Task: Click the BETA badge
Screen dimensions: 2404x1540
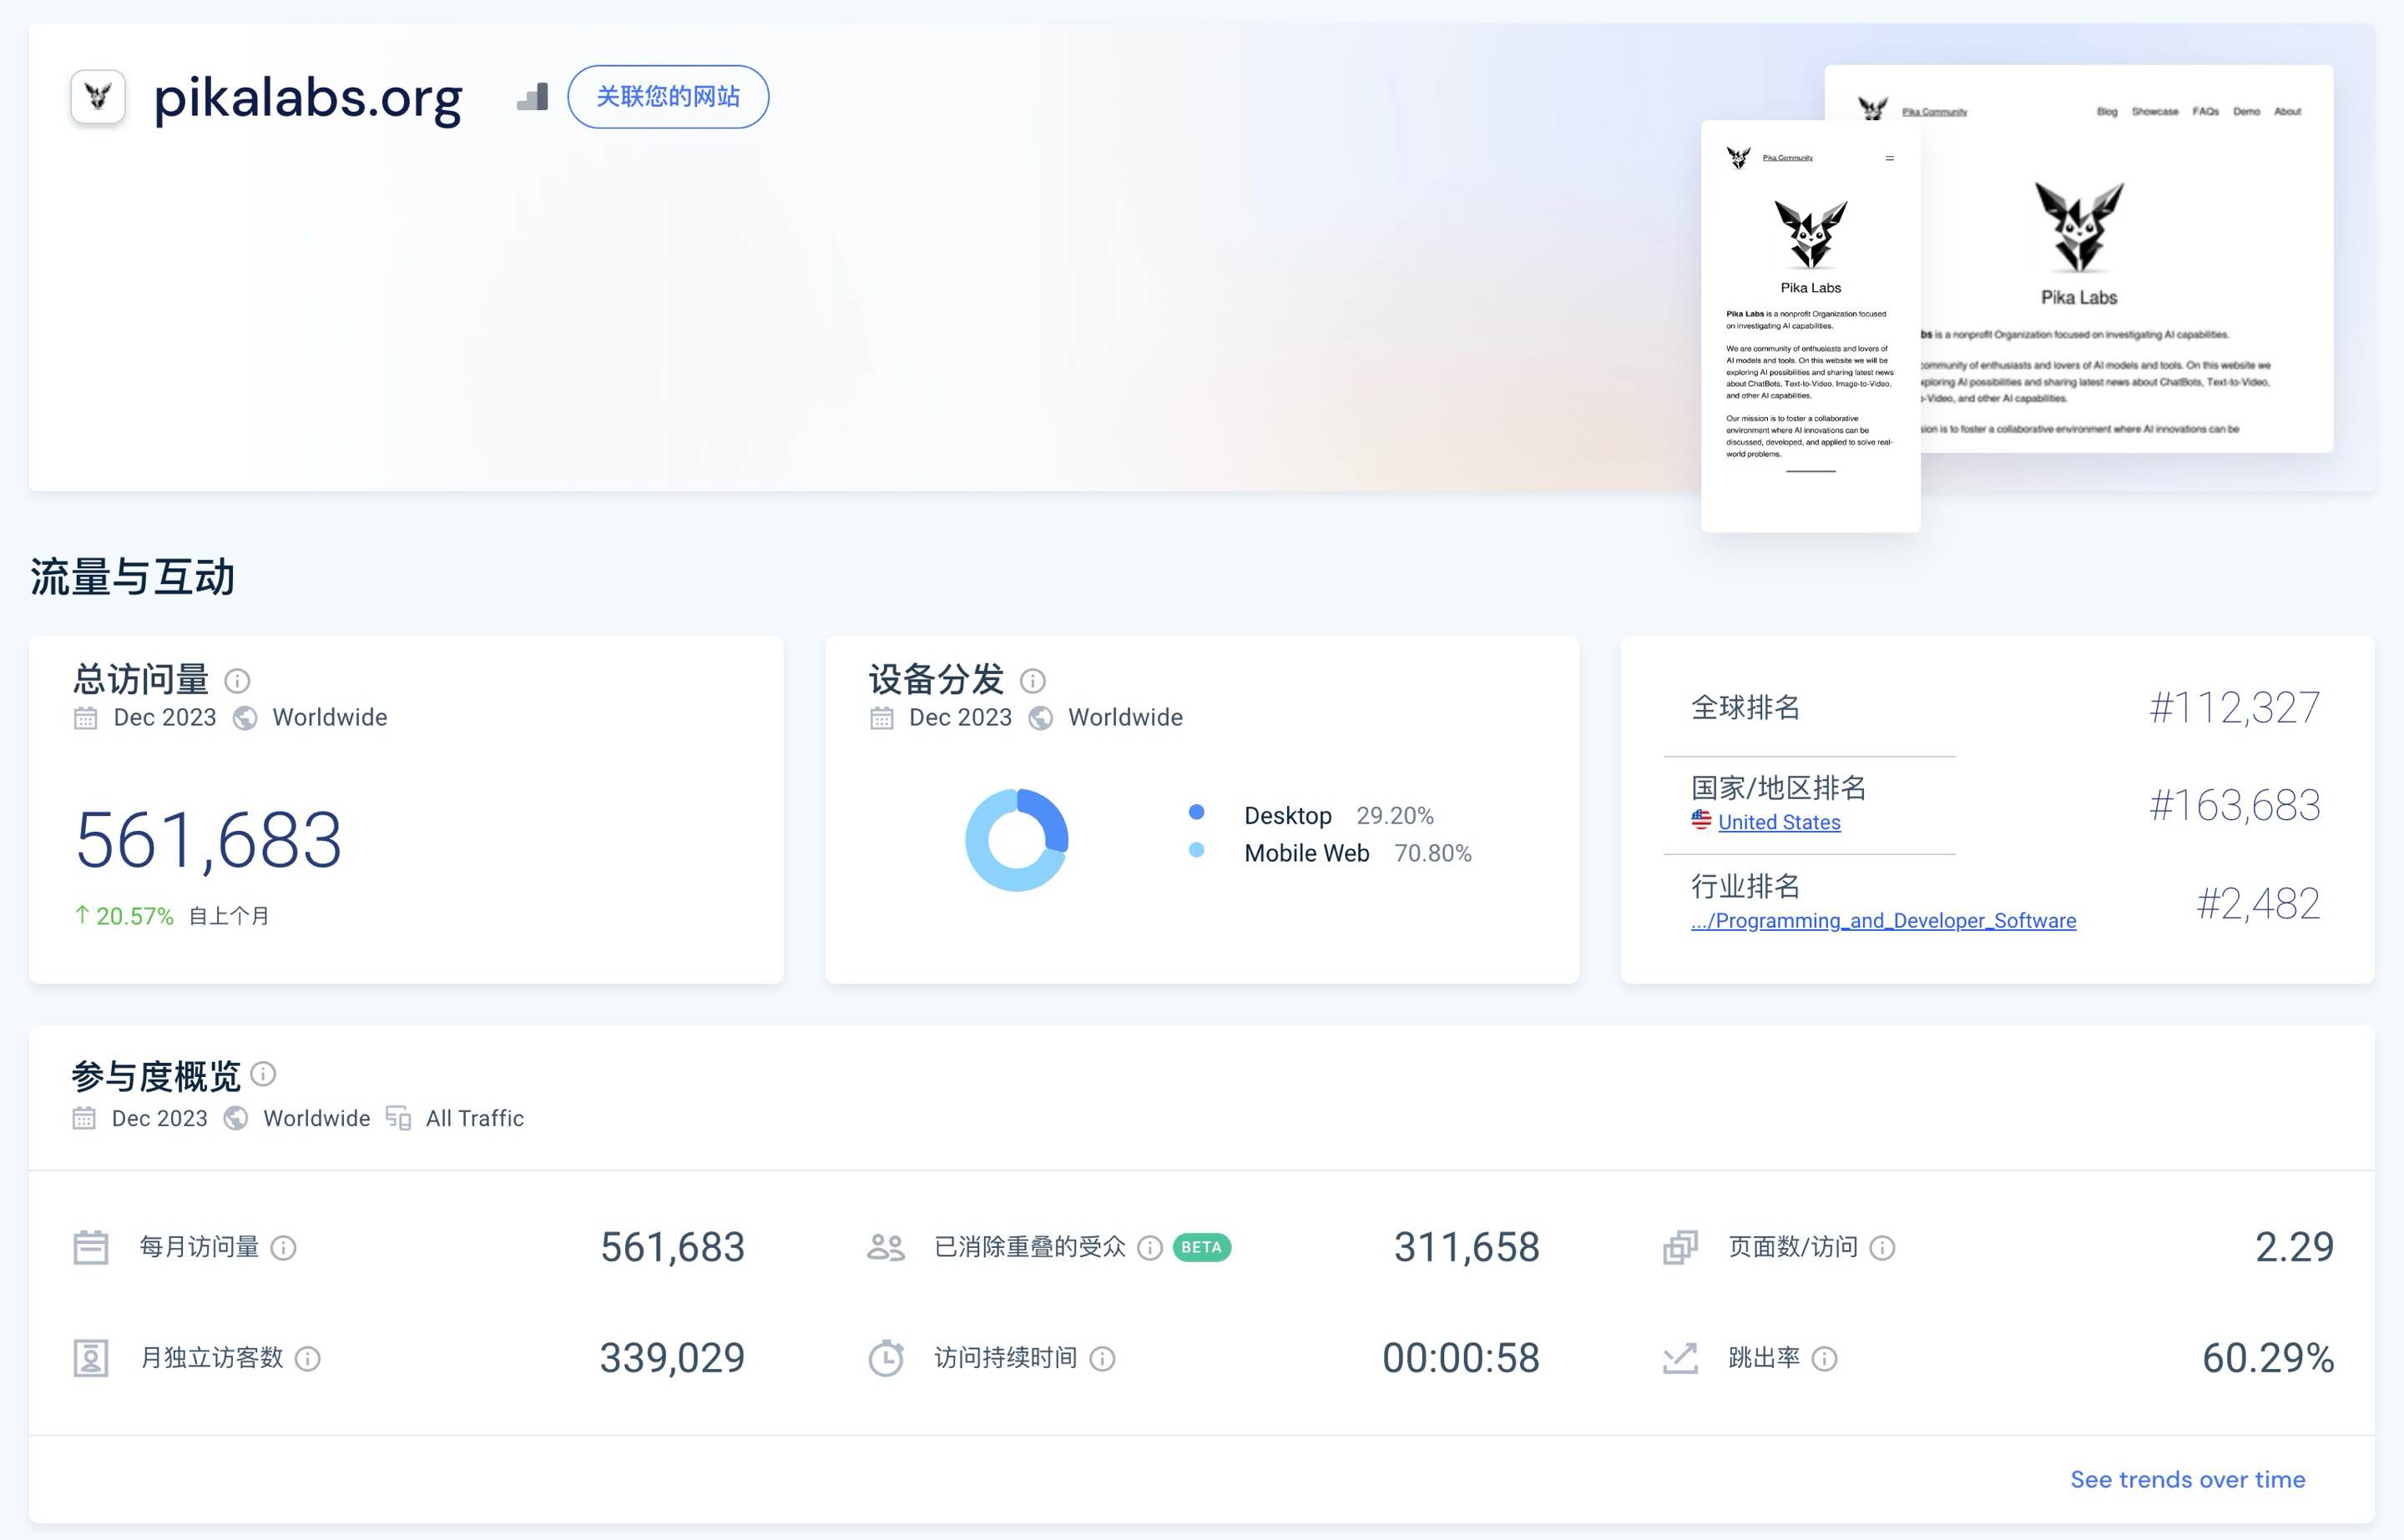Action: point(1201,1248)
